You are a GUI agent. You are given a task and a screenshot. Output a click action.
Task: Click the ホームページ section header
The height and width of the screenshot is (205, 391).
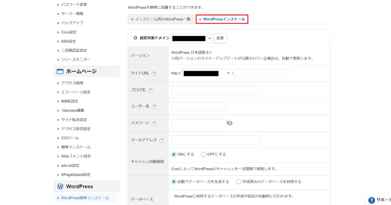pyautogui.click(x=87, y=71)
